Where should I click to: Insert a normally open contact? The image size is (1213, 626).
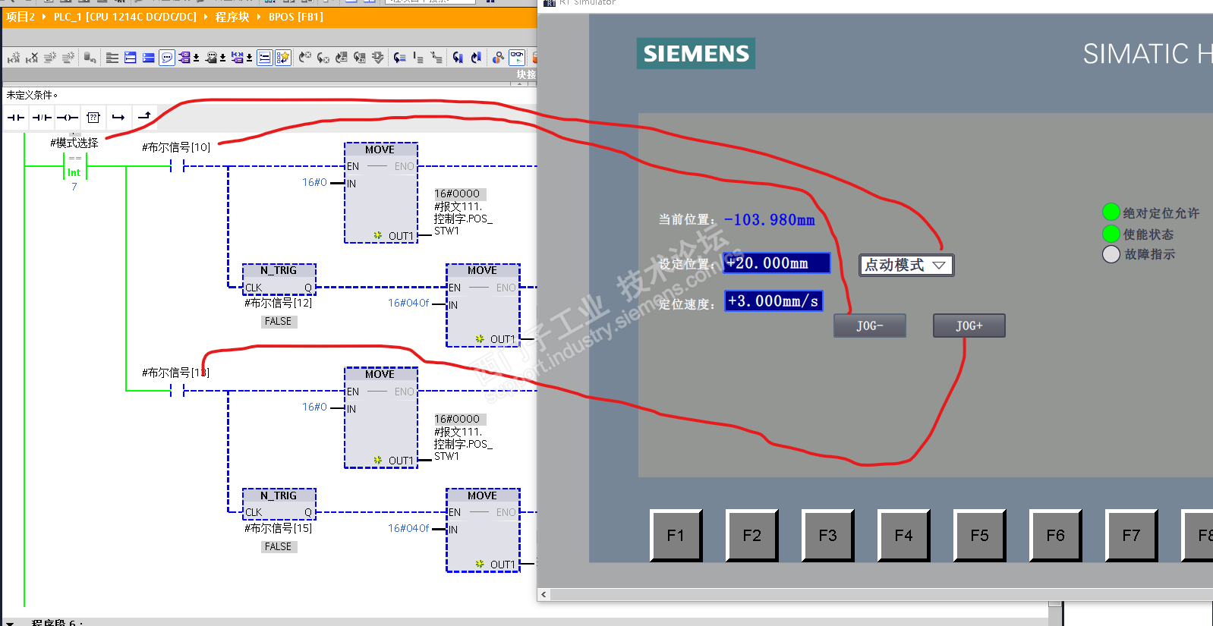[x=16, y=118]
